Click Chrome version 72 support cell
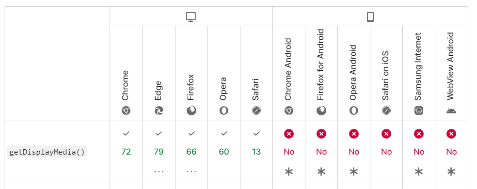The image size is (477, 189). click(x=126, y=152)
